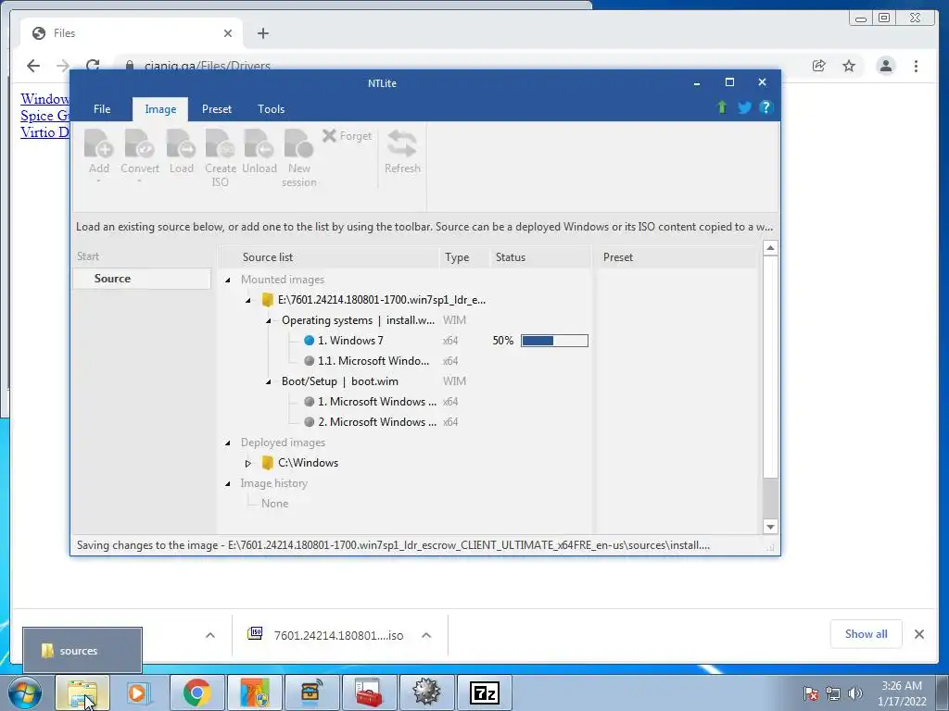Click the Status column header

tap(539, 257)
